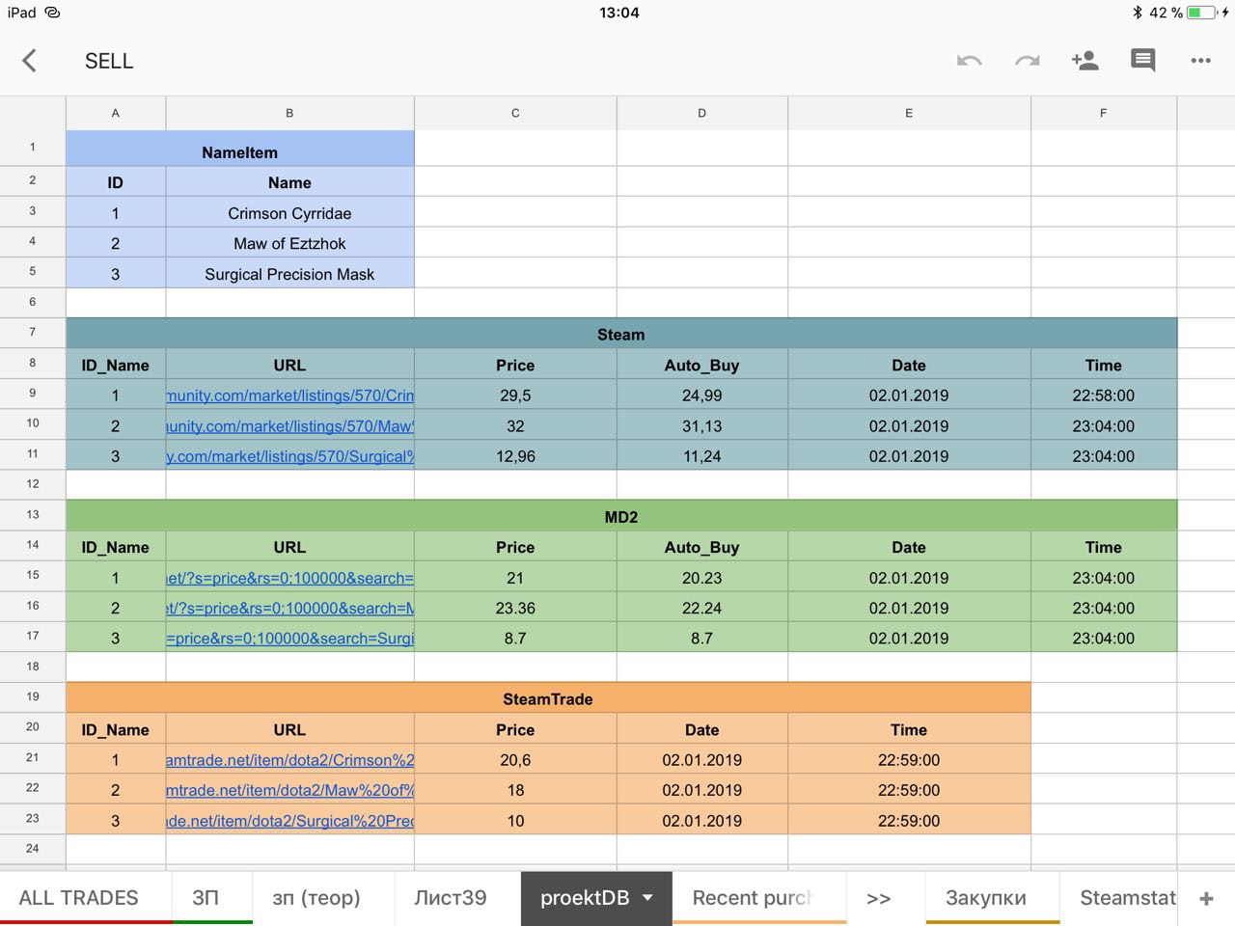Open MD2 link in row 15
This screenshot has width=1235, height=926.
tap(290, 578)
